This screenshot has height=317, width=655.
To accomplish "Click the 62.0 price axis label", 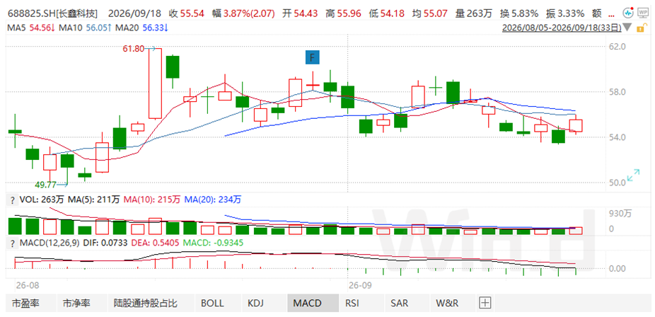I will pos(617,47).
